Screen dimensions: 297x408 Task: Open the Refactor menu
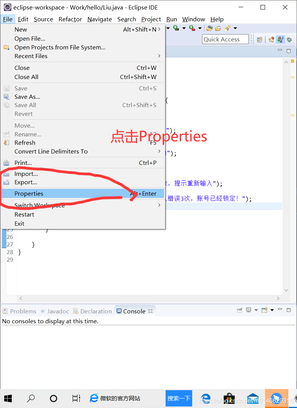[x=70, y=19]
